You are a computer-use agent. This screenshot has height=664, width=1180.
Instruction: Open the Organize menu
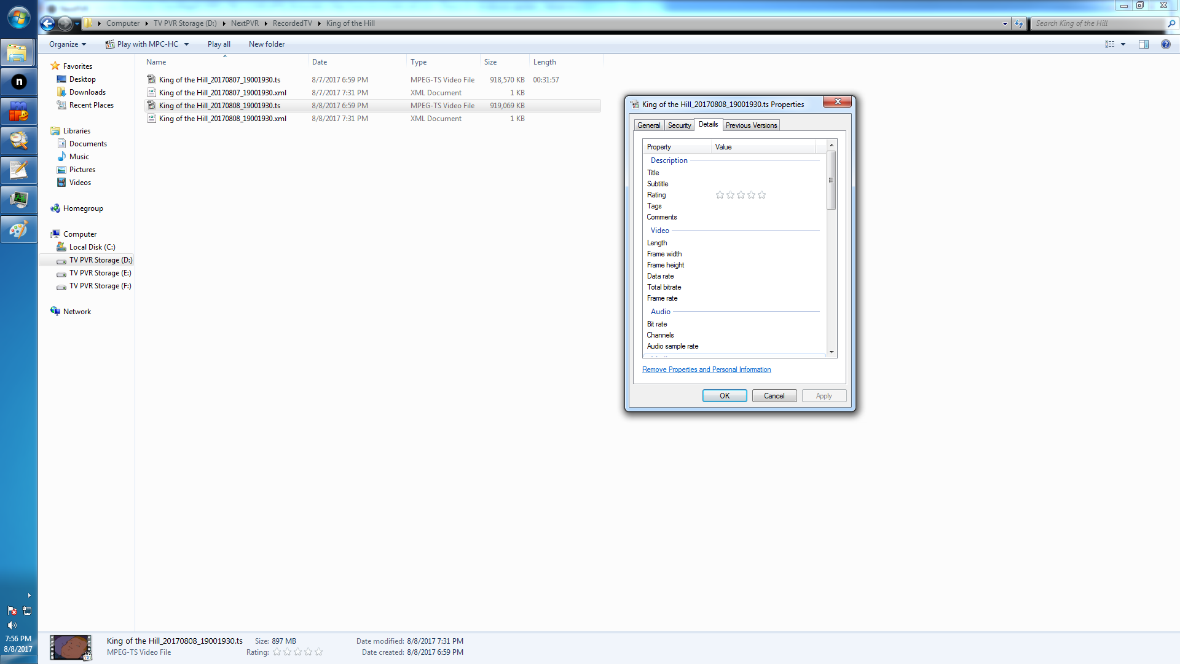(x=68, y=44)
